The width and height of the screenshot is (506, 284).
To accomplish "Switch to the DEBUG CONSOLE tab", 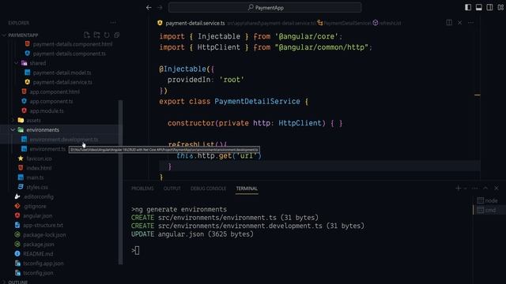I will click(208, 189).
